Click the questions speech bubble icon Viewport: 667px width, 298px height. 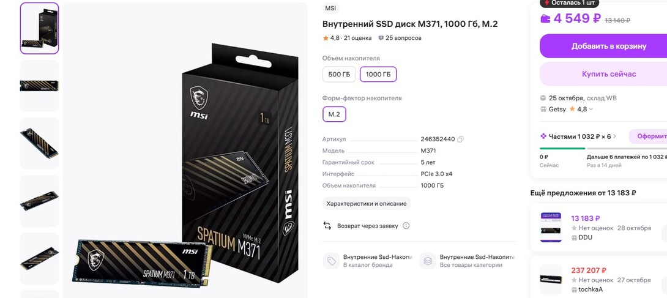tap(381, 38)
